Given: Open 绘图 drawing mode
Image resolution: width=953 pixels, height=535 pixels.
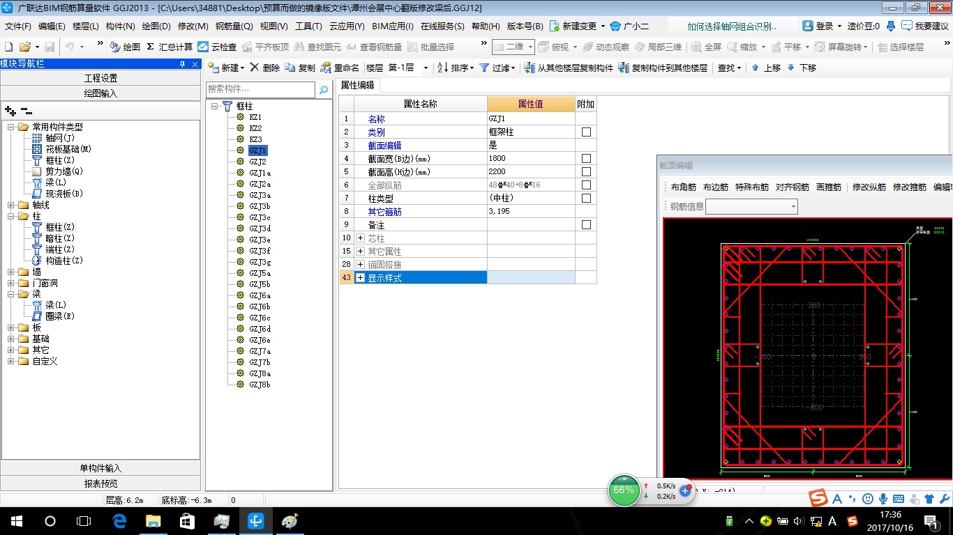Looking at the screenshot, I should pos(126,47).
